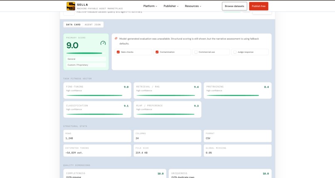Click the Columns value 24

(137, 138)
